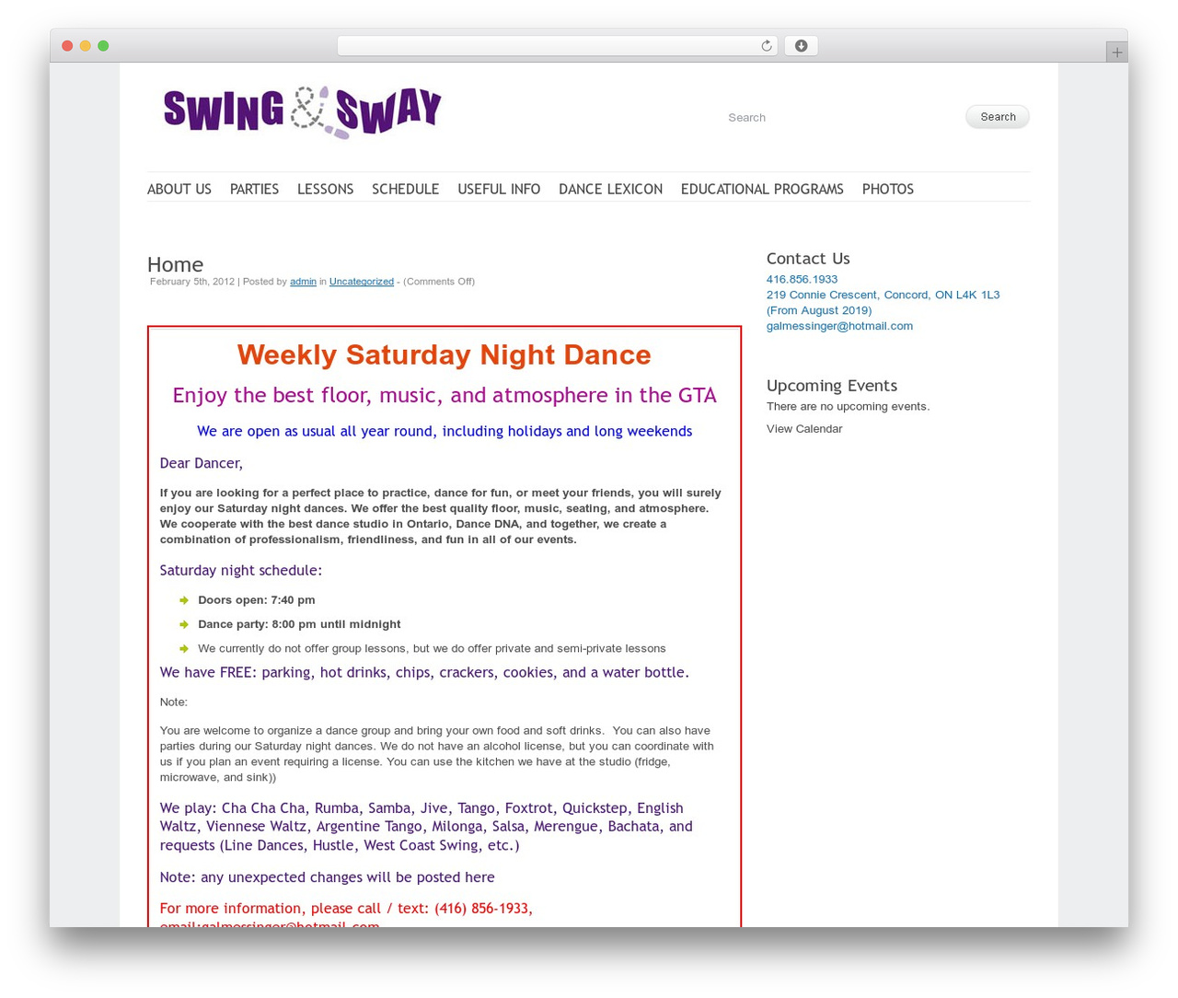Open the admin author link

coord(303,282)
